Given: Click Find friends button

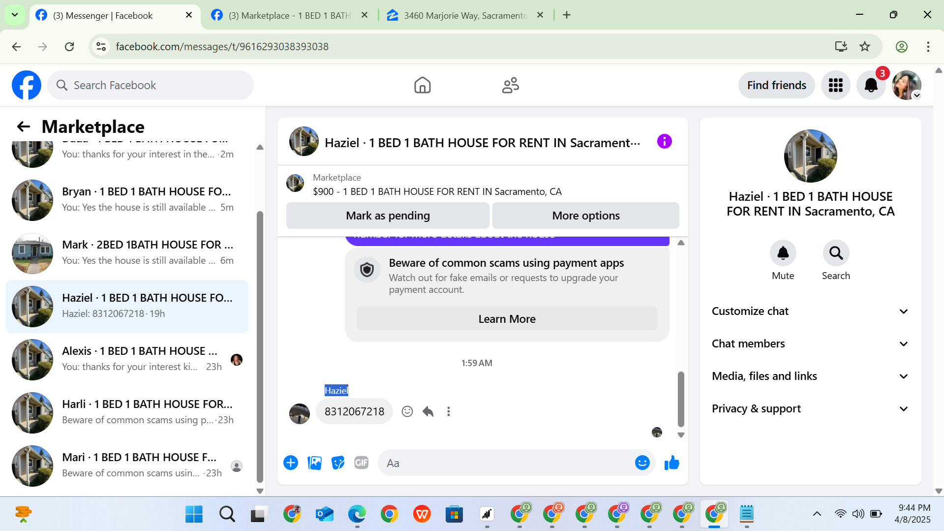Looking at the screenshot, I should 776,85.
